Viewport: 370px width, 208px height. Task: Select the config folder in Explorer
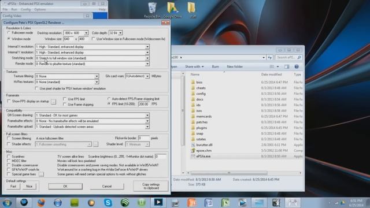pyautogui.click(x=201, y=94)
